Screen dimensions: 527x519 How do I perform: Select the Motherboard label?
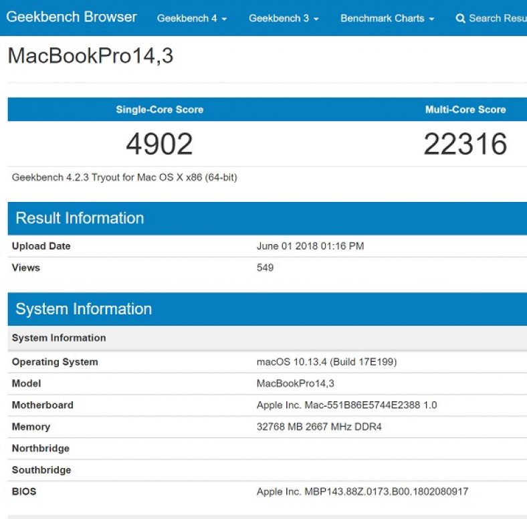42,405
